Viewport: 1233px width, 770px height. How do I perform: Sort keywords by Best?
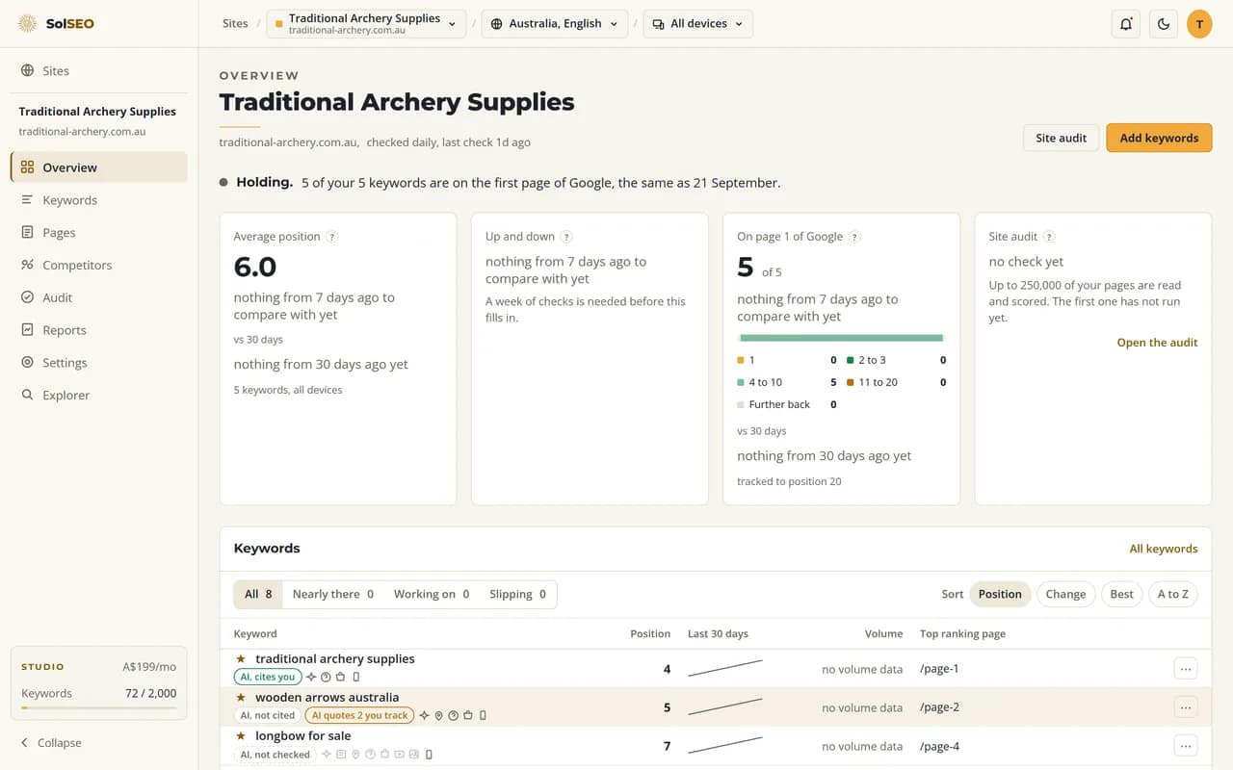[x=1121, y=594]
